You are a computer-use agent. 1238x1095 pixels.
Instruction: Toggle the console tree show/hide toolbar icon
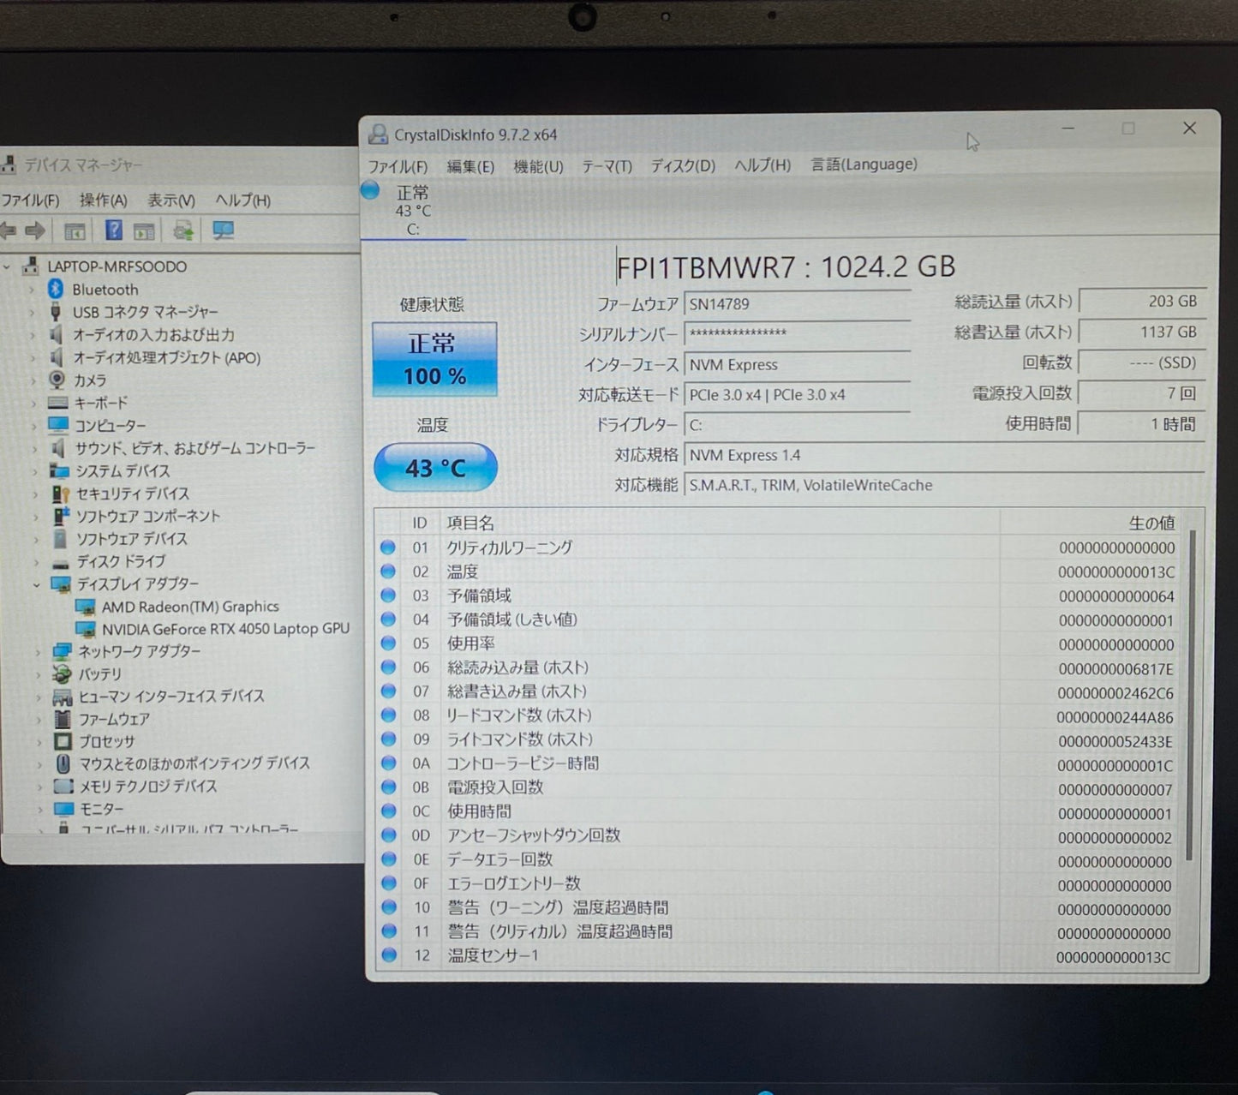point(74,230)
